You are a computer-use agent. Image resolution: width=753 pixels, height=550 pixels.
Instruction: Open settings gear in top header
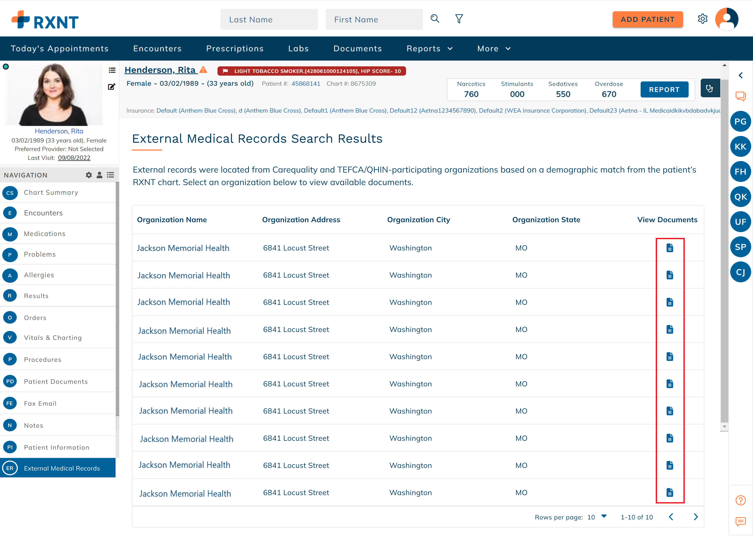702,19
